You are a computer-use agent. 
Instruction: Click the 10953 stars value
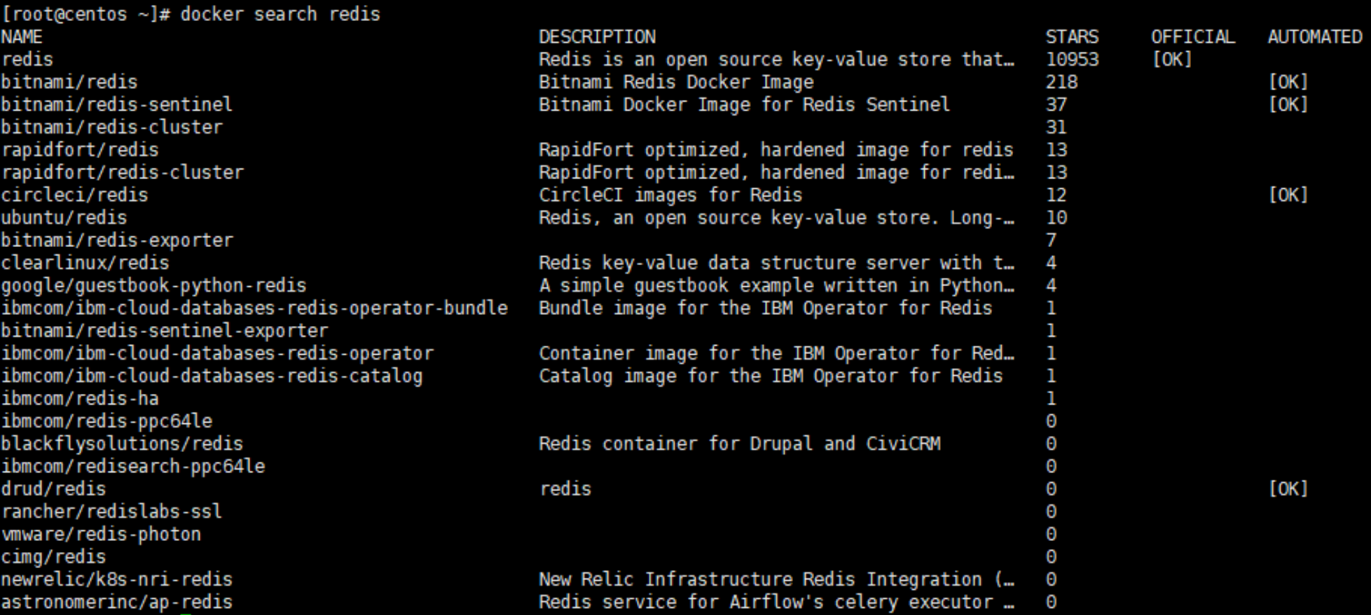[x=1072, y=59]
